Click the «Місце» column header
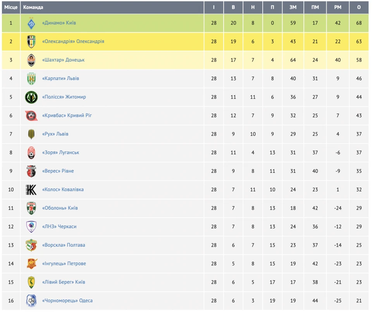The image size is (372, 312). pos(11,7)
